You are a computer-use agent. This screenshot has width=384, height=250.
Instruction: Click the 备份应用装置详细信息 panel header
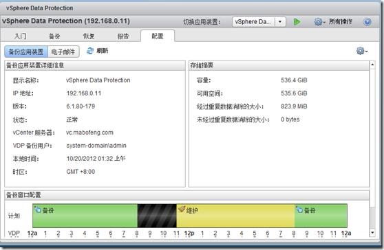(x=95, y=65)
